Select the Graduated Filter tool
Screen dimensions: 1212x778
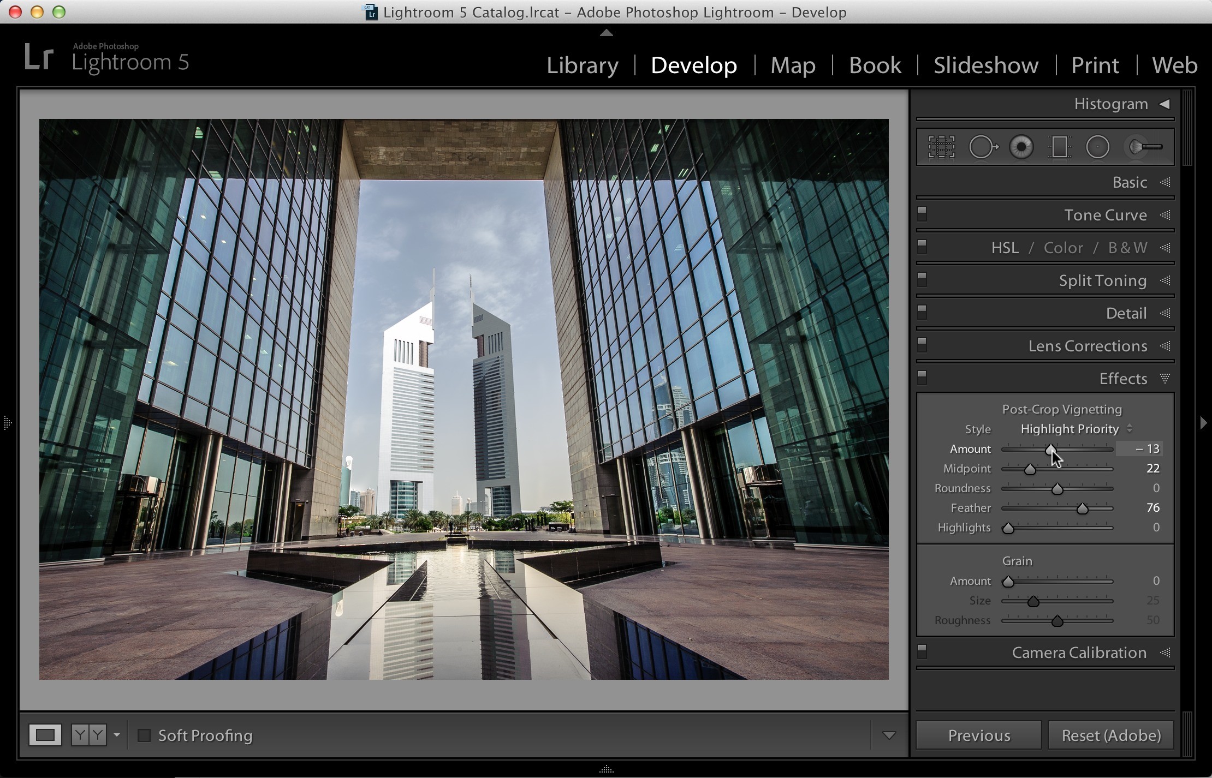point(1059,147)
